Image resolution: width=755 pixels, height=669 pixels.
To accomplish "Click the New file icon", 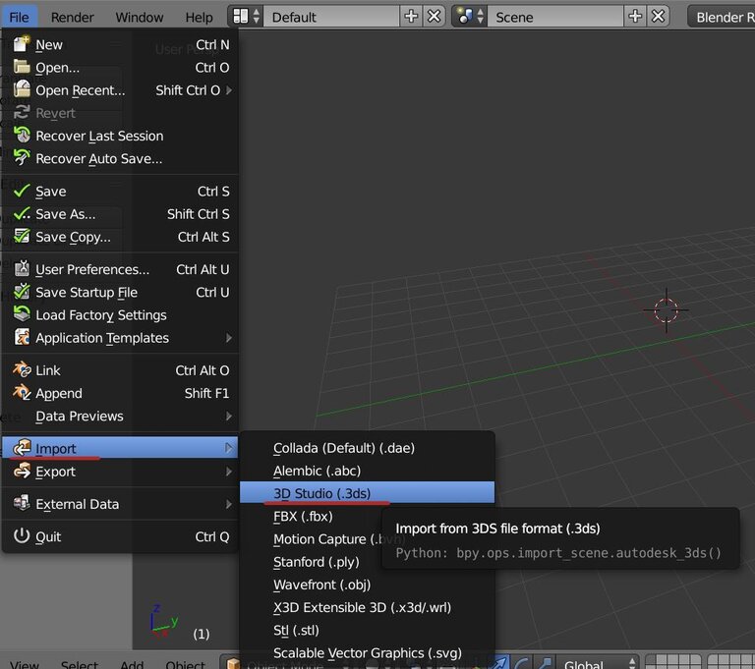I will click(22, 44).
